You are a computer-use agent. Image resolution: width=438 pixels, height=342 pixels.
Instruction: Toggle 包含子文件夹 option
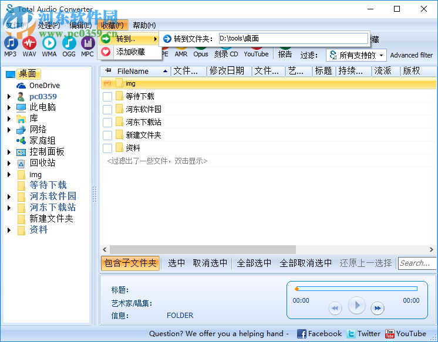click(x=130, y=263)
